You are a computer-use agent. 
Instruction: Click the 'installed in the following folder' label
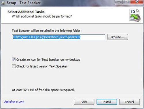pos(47,31)
